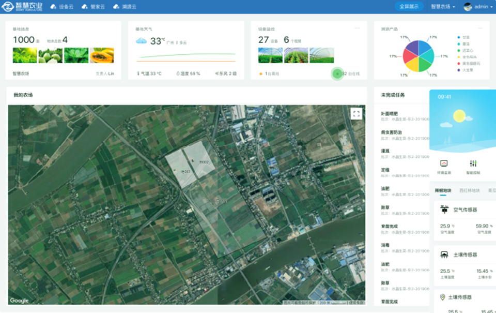Expand the map to fullscreen
The width and height of the screenshot is (496, 313).
355,114
